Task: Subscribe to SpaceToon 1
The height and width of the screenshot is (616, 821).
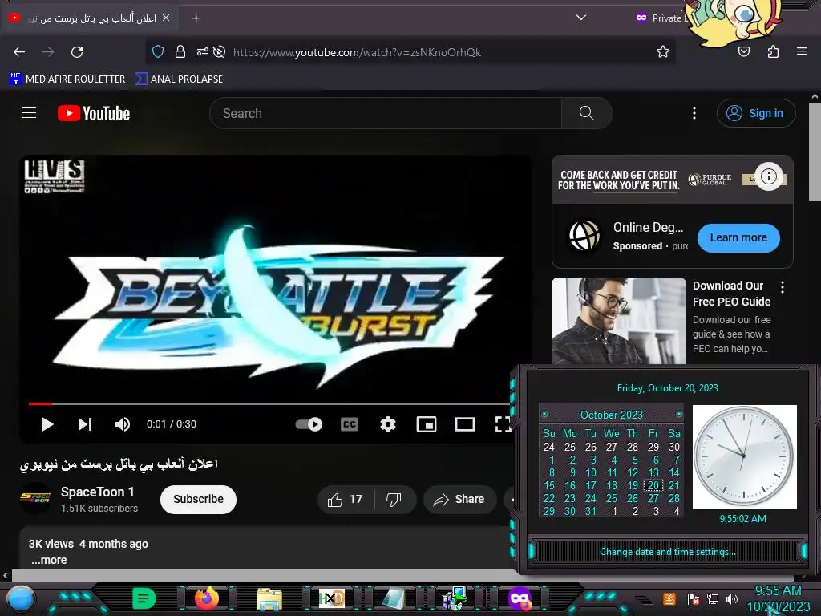Action: click(x=199, y=499)
